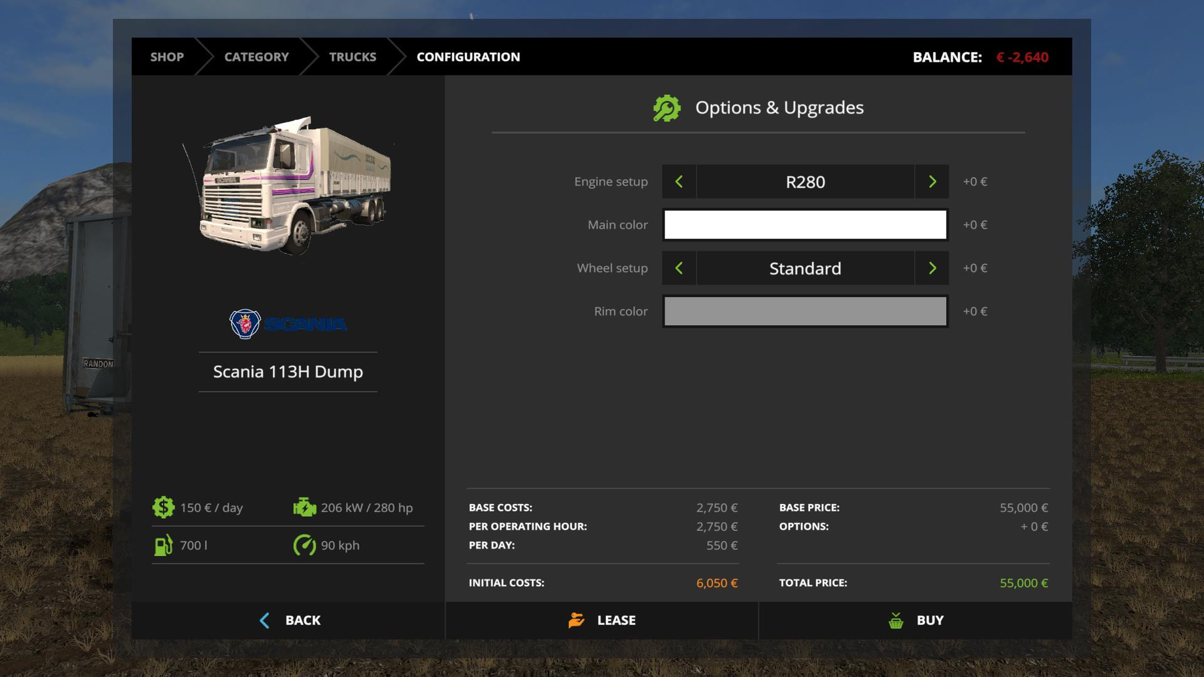Image resolution: width=1204 pixels, height=677 pixels.
Task: Select next engine setup option
Action: coord(932,182)
